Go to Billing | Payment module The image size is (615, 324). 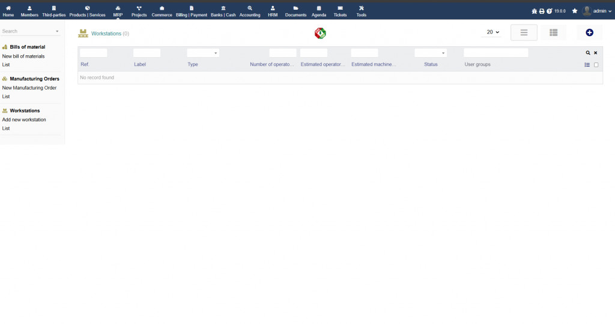pos(192,11)
